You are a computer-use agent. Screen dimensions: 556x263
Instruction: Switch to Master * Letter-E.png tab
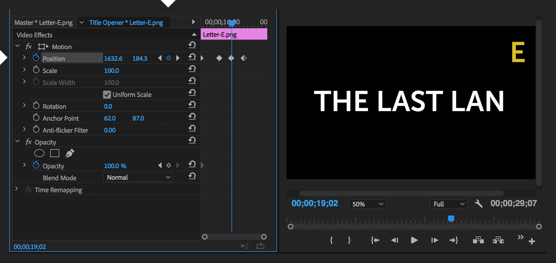click(x=44, y=23)
